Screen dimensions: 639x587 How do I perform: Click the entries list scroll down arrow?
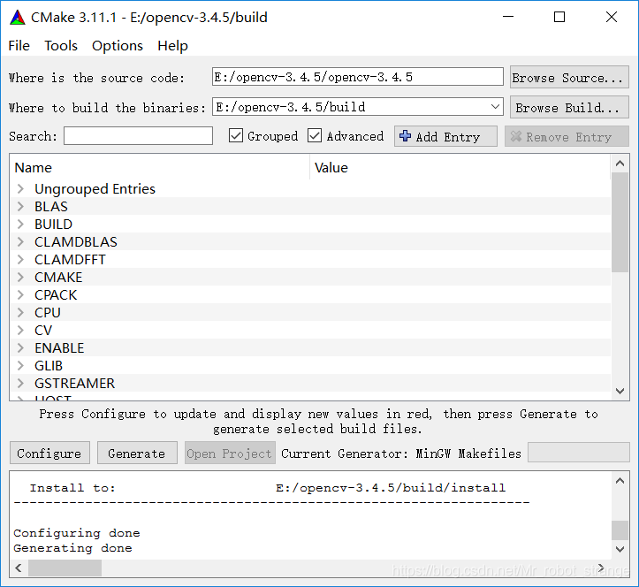click(620, 391)
